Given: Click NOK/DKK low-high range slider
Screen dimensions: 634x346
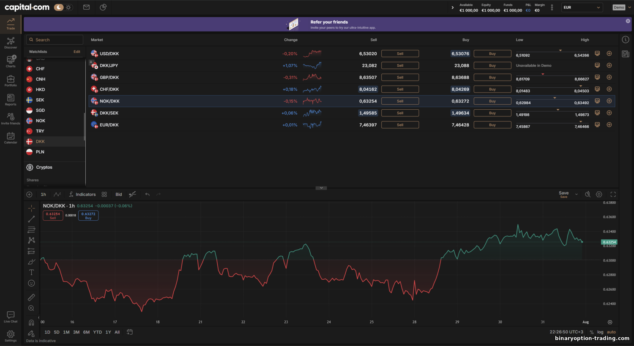Looking at the screenshot, I should (552, 100).
